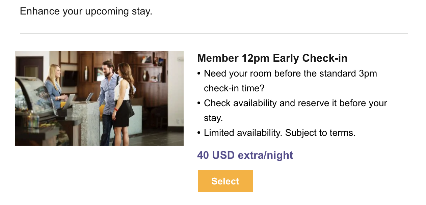The image size is (426, 205).
Task: Click the check-in time? line of text
Action: [x=234, y=88]
